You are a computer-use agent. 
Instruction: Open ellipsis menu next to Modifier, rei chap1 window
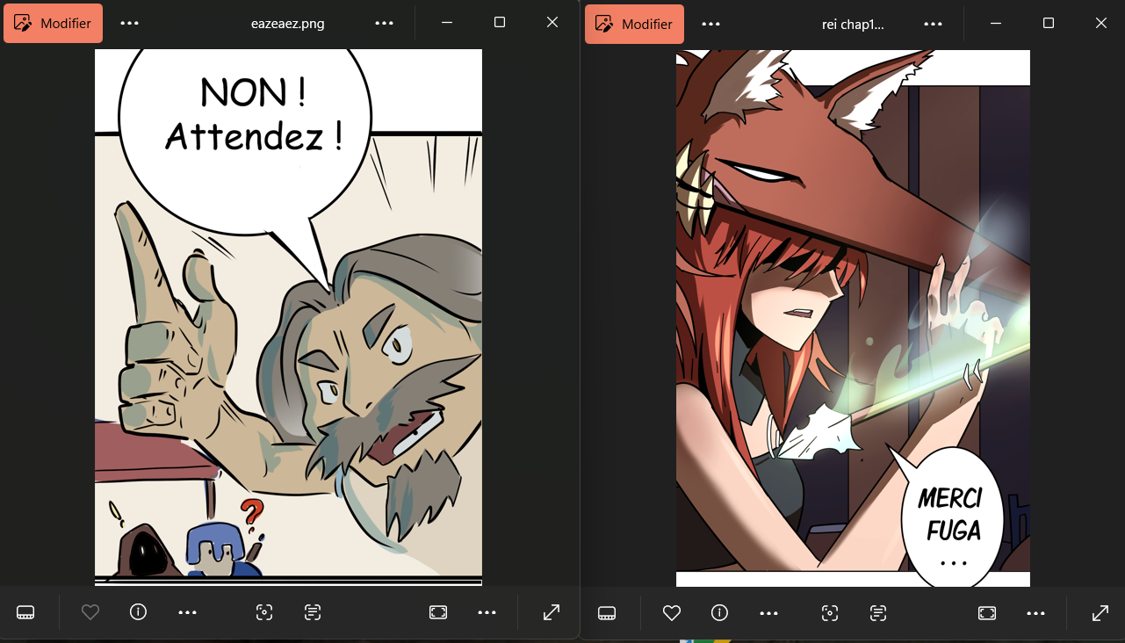click(x=711, y=24)
